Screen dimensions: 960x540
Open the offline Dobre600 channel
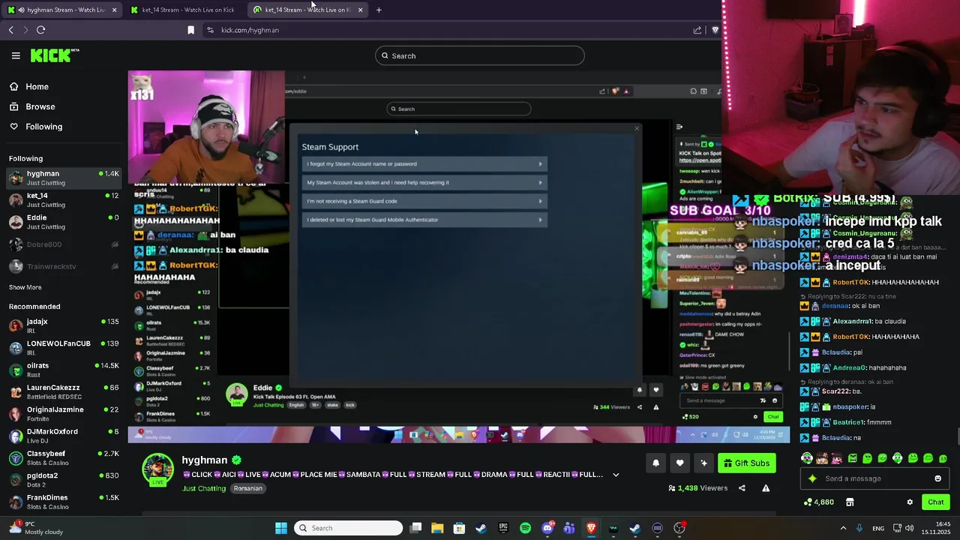click(64, 244)
